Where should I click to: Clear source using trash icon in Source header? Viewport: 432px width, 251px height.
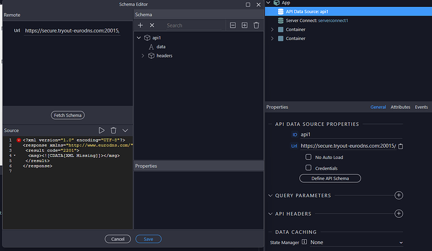click(x=113, y=130)
